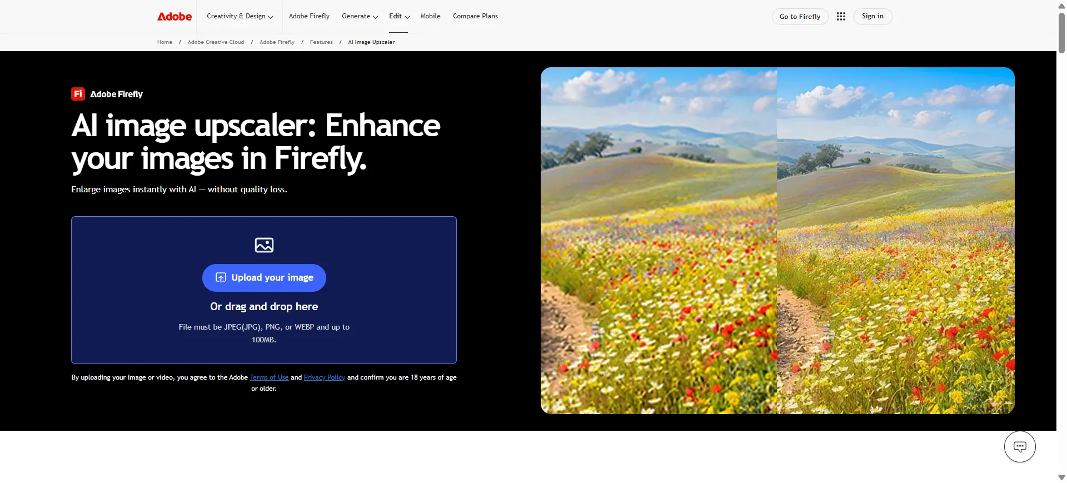Go to Adobe Firefly breadcrumb

click(x=277, y=42)
